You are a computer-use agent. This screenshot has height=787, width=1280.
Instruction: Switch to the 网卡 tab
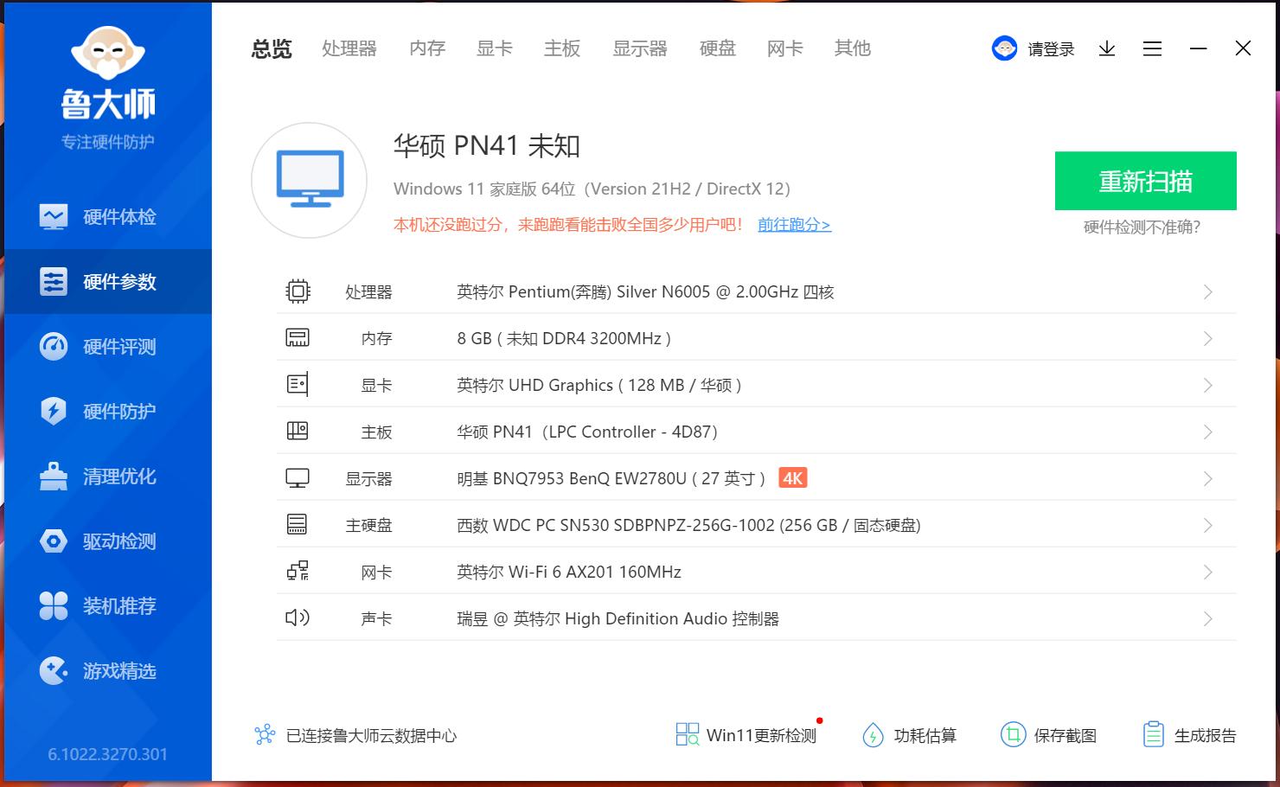784,48
